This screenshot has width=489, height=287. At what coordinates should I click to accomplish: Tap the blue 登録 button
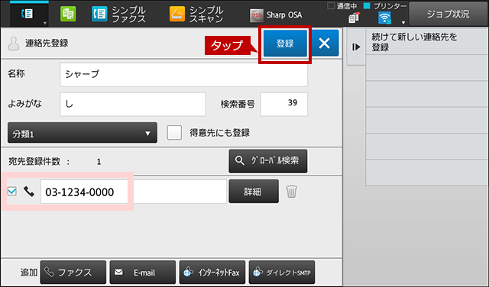(285, 44)
